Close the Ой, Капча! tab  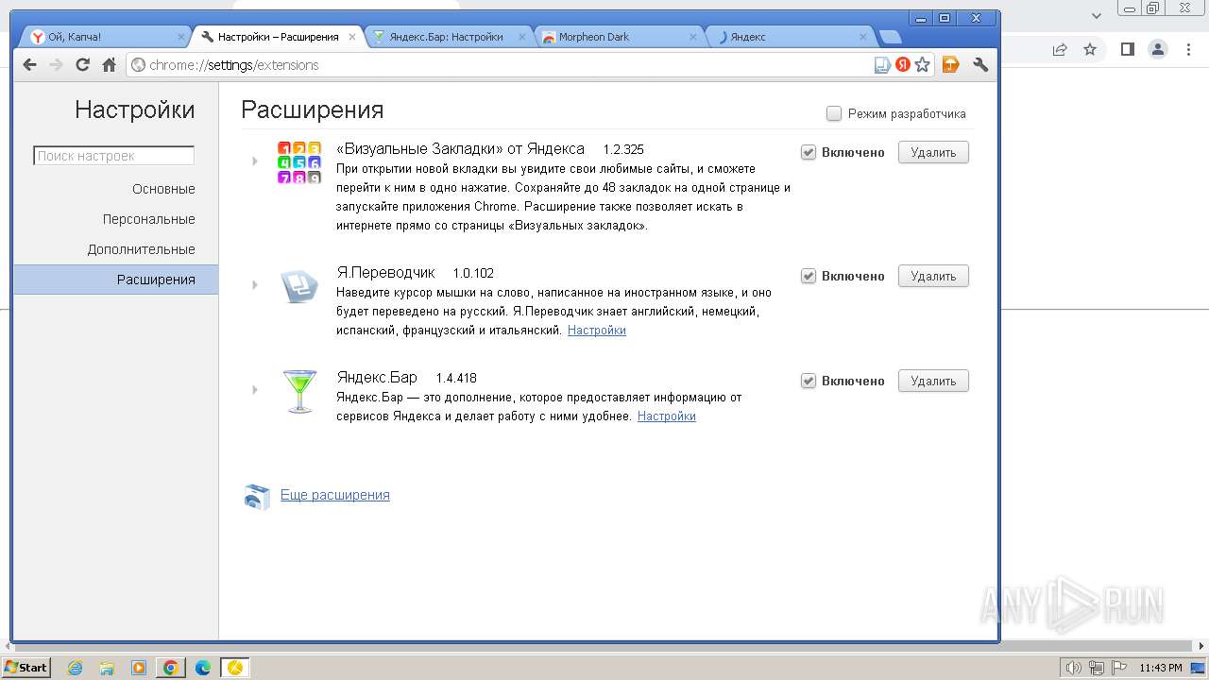(x=181, y=37)
